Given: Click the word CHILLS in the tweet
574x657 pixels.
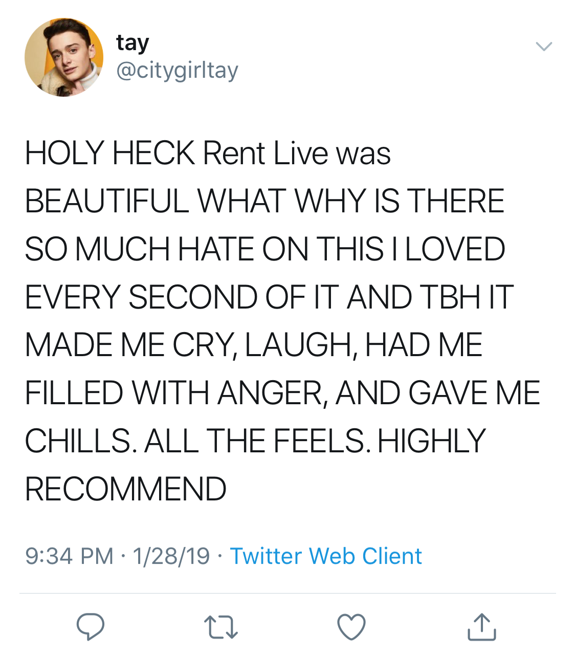Looking at the screenshot, I should tap(80, 441).
